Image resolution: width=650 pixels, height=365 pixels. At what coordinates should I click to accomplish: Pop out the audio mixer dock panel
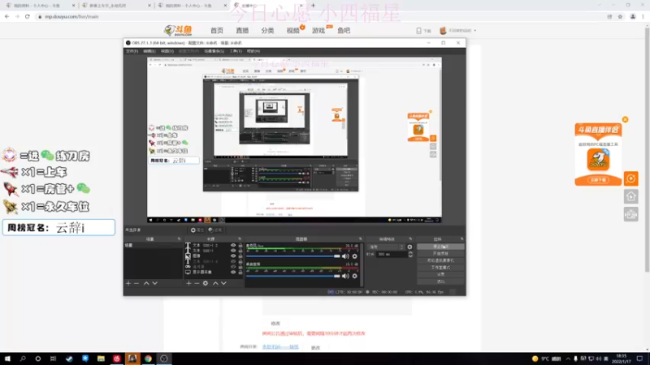(x=360, y=238)
